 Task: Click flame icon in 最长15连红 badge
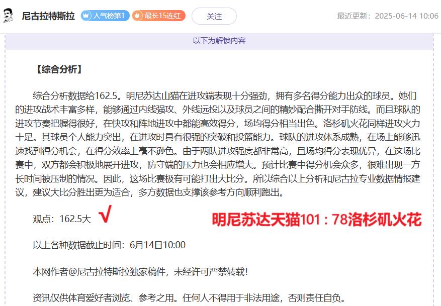[x=137, y=16]
